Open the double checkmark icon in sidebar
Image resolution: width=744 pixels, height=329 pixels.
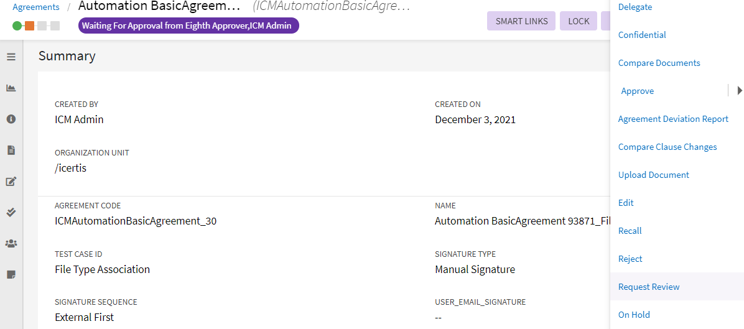click(11, 212)
